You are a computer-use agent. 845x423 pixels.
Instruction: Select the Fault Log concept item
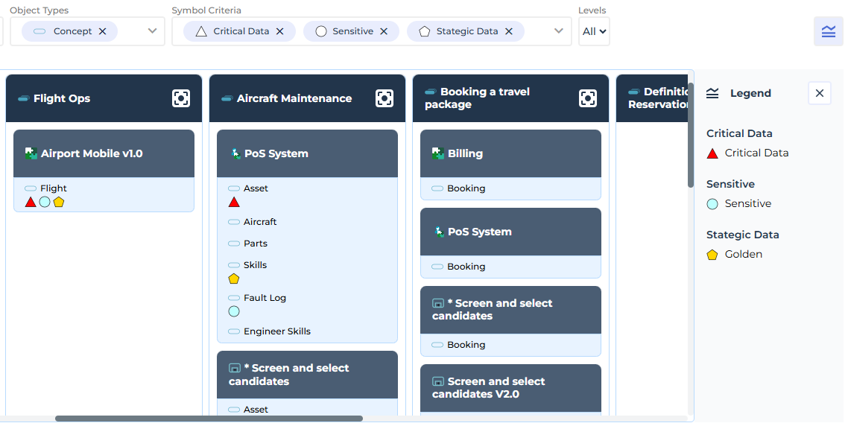pos(265,298)
